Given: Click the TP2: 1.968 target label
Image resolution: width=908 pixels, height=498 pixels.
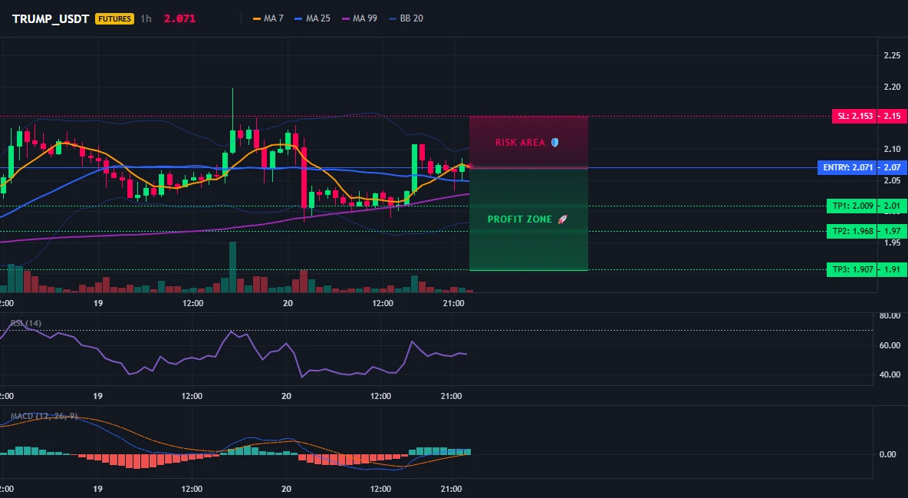Looking at the screenshot, I should click(x=852, y=231).
